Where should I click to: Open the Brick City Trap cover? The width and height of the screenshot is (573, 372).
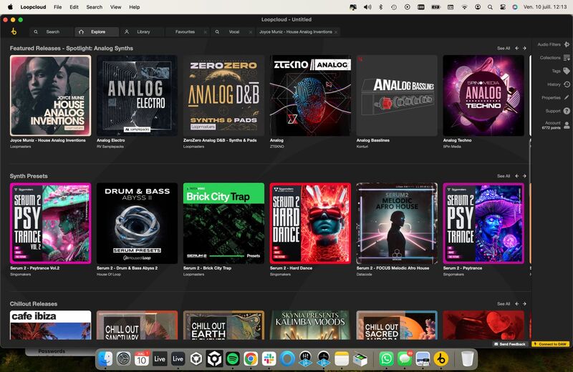(223, 223)
